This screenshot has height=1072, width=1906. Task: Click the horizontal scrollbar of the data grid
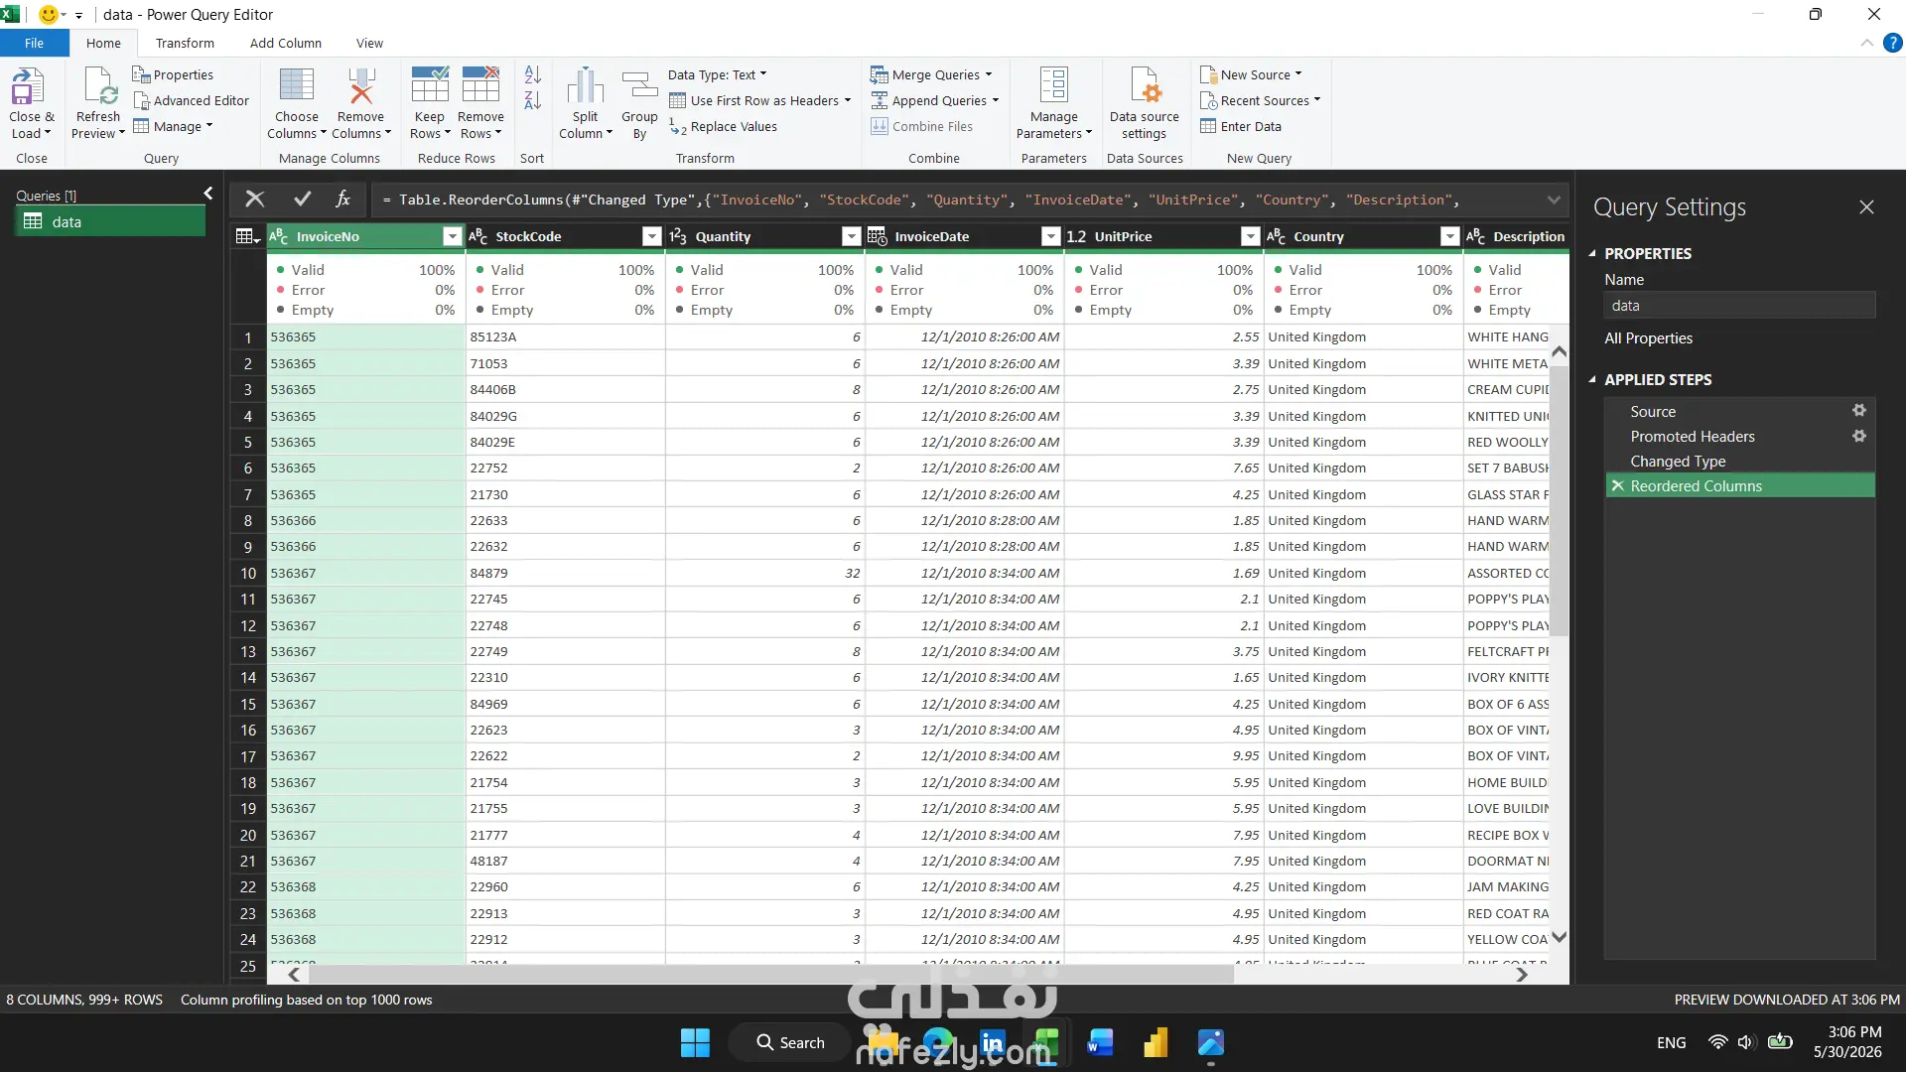tap(770, 975)
